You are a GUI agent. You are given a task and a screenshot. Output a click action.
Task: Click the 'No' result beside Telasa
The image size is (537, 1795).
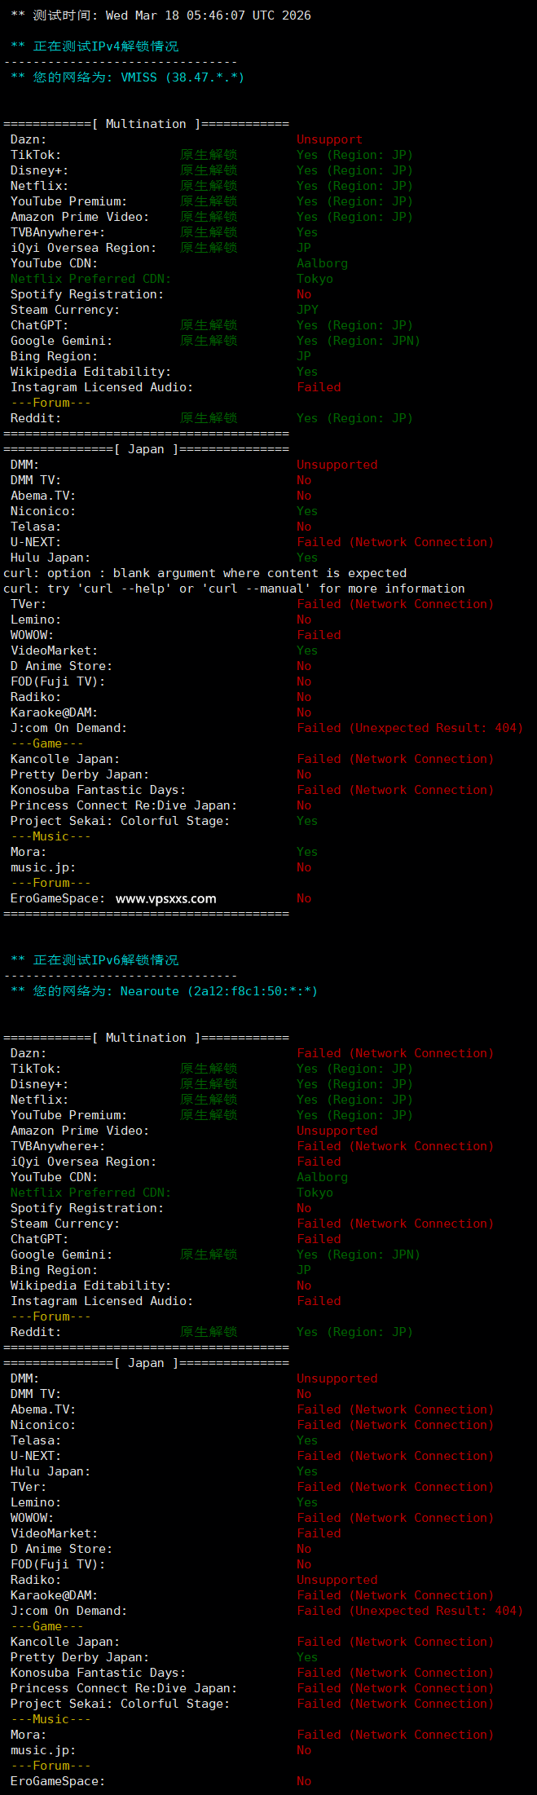click(304, 527)
